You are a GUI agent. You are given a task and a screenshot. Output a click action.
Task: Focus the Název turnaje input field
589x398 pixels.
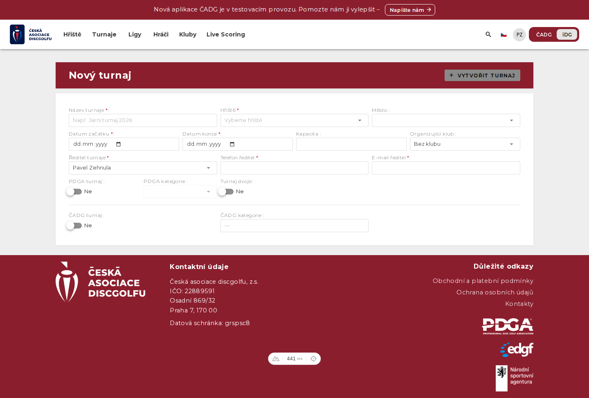point(143,120)
